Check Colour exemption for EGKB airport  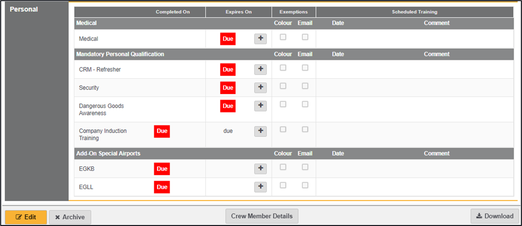283,167
